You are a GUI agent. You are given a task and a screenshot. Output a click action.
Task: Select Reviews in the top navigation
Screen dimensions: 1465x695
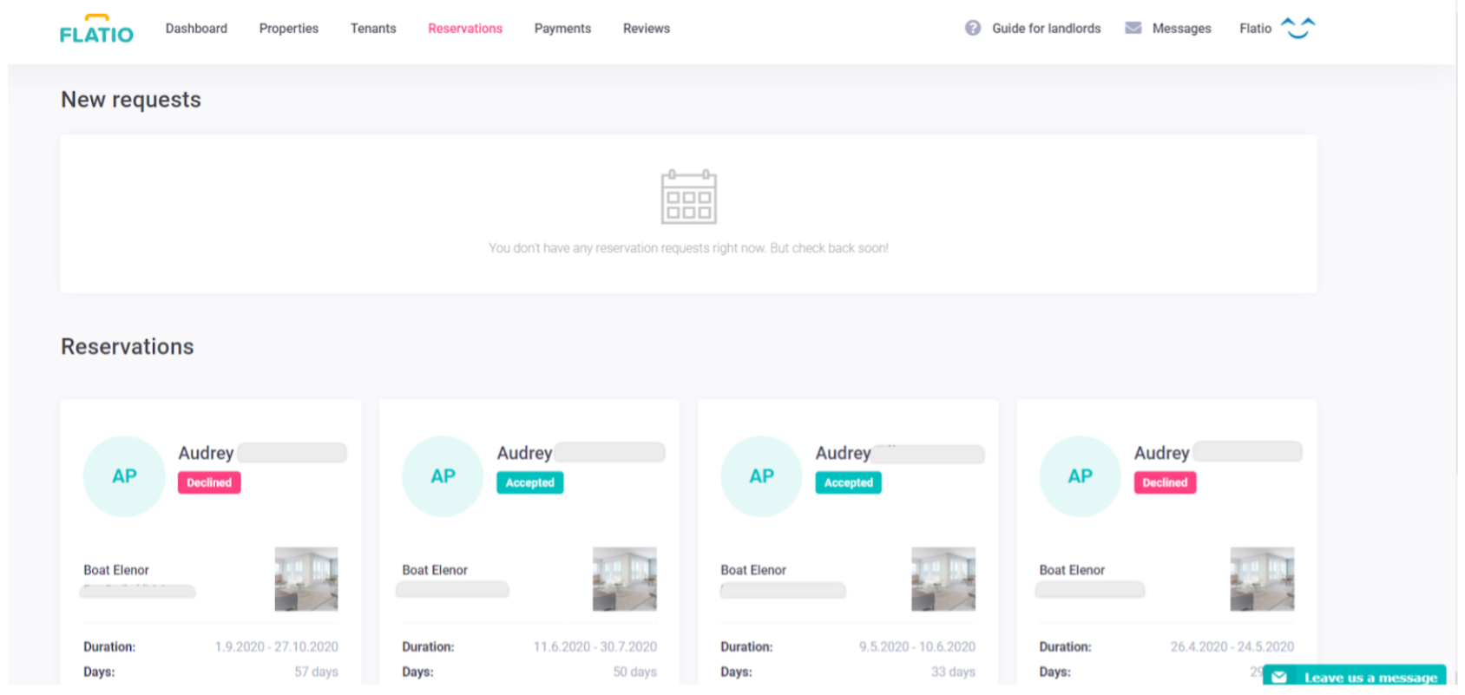click(646, 29)
